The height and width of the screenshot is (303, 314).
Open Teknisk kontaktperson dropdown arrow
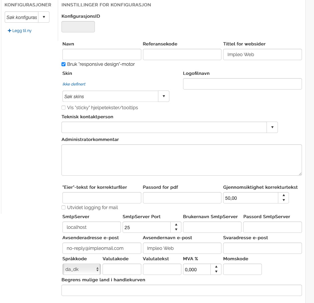click(272, 127)
